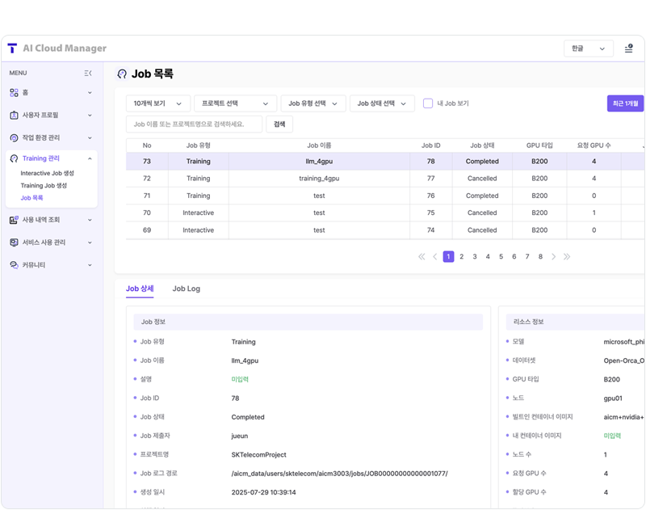Viewport: 646px width, 510px height.
Task: Click the Training 관리 head icon
Action: [x=14, y=158]
